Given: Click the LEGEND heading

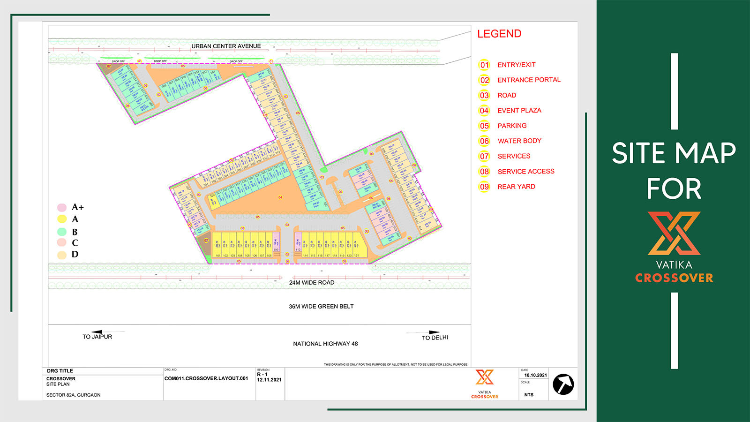Looking at the screenshot, I should 499,33.
